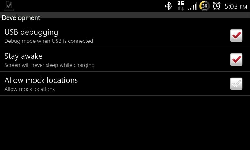This screenshot has width=250, height=150.
Task: Enable the Allow mock locations checkbox
Action: pyautogui.click(x=236, y=83)
